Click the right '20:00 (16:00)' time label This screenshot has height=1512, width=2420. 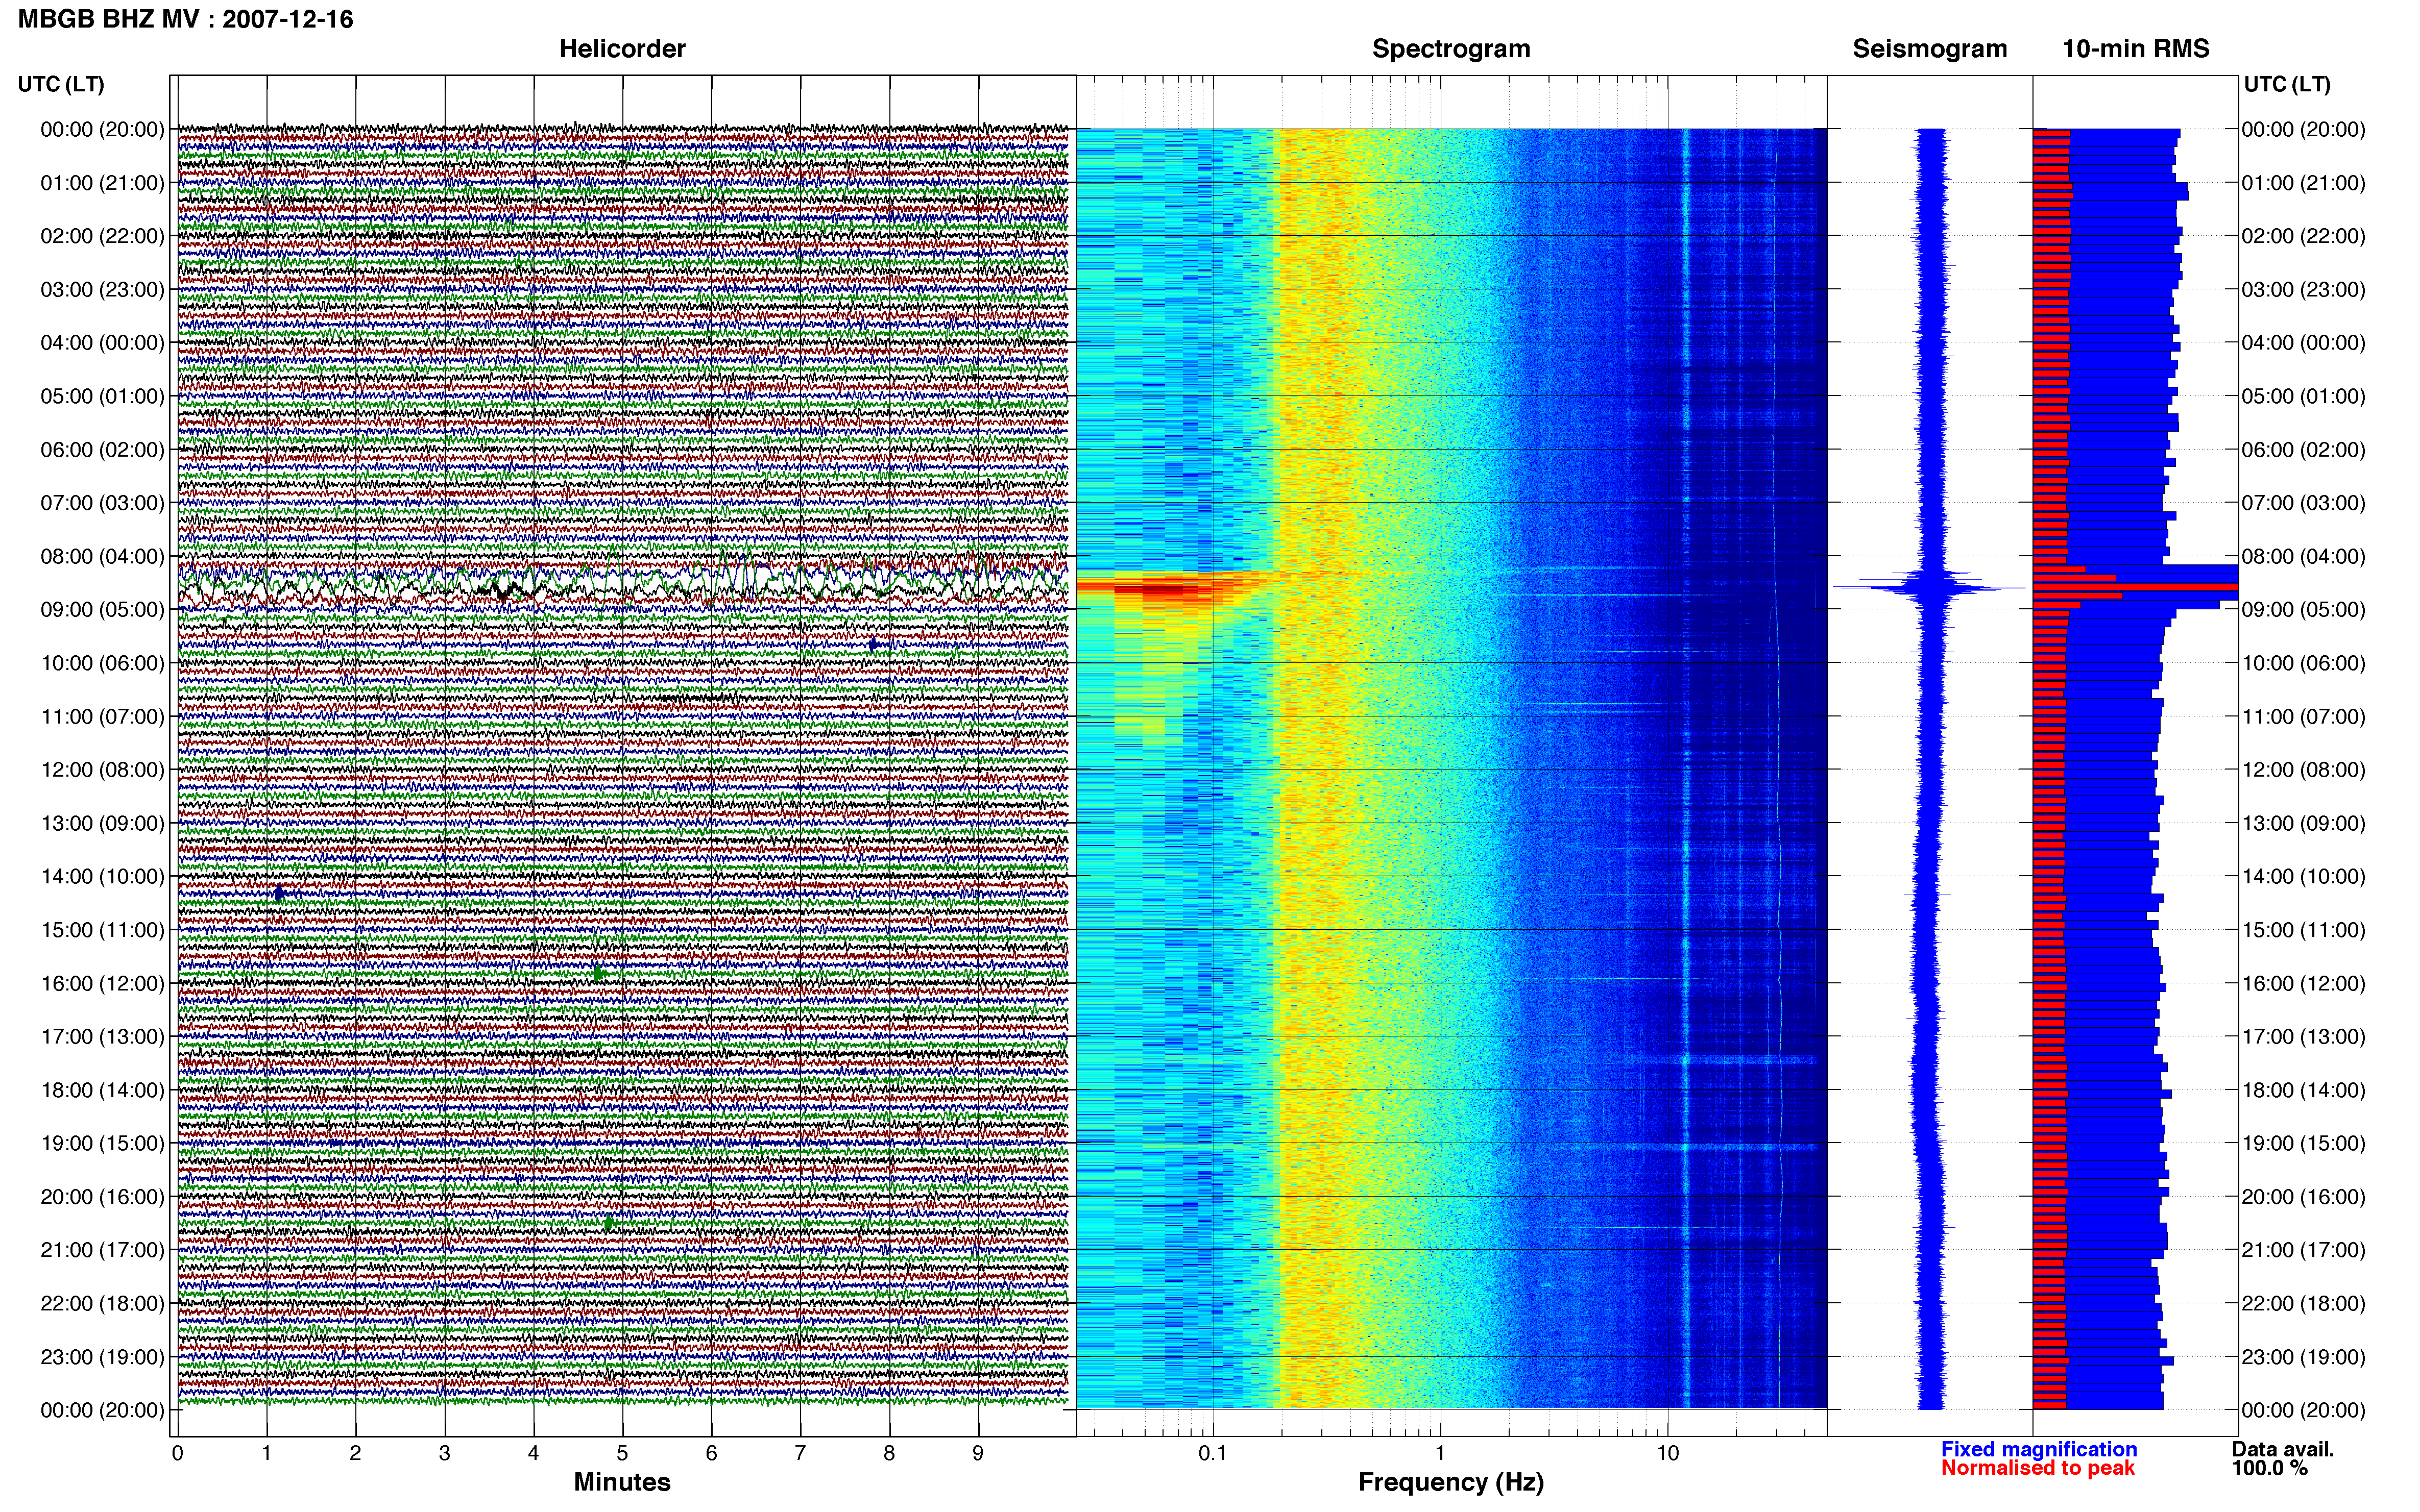tap(2303, 1197)
